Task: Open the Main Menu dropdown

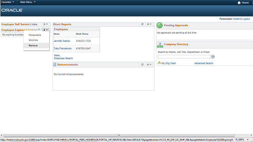Action: pos(28,2)
